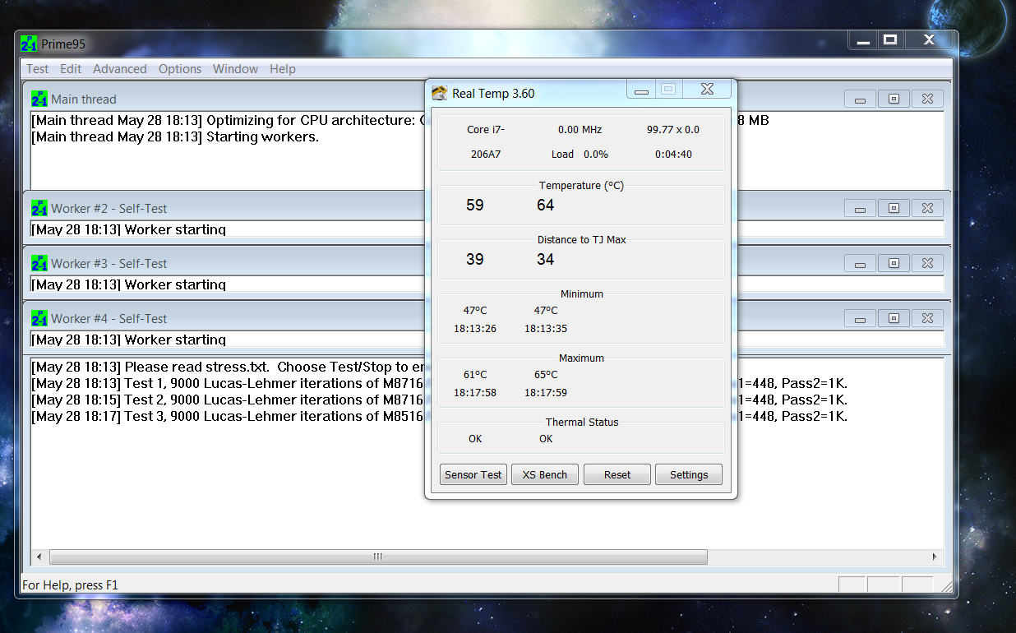Close the Worker #3 child window
Image resolution: width=1016 pixels, height=633 pixels.
coord(927,263)
